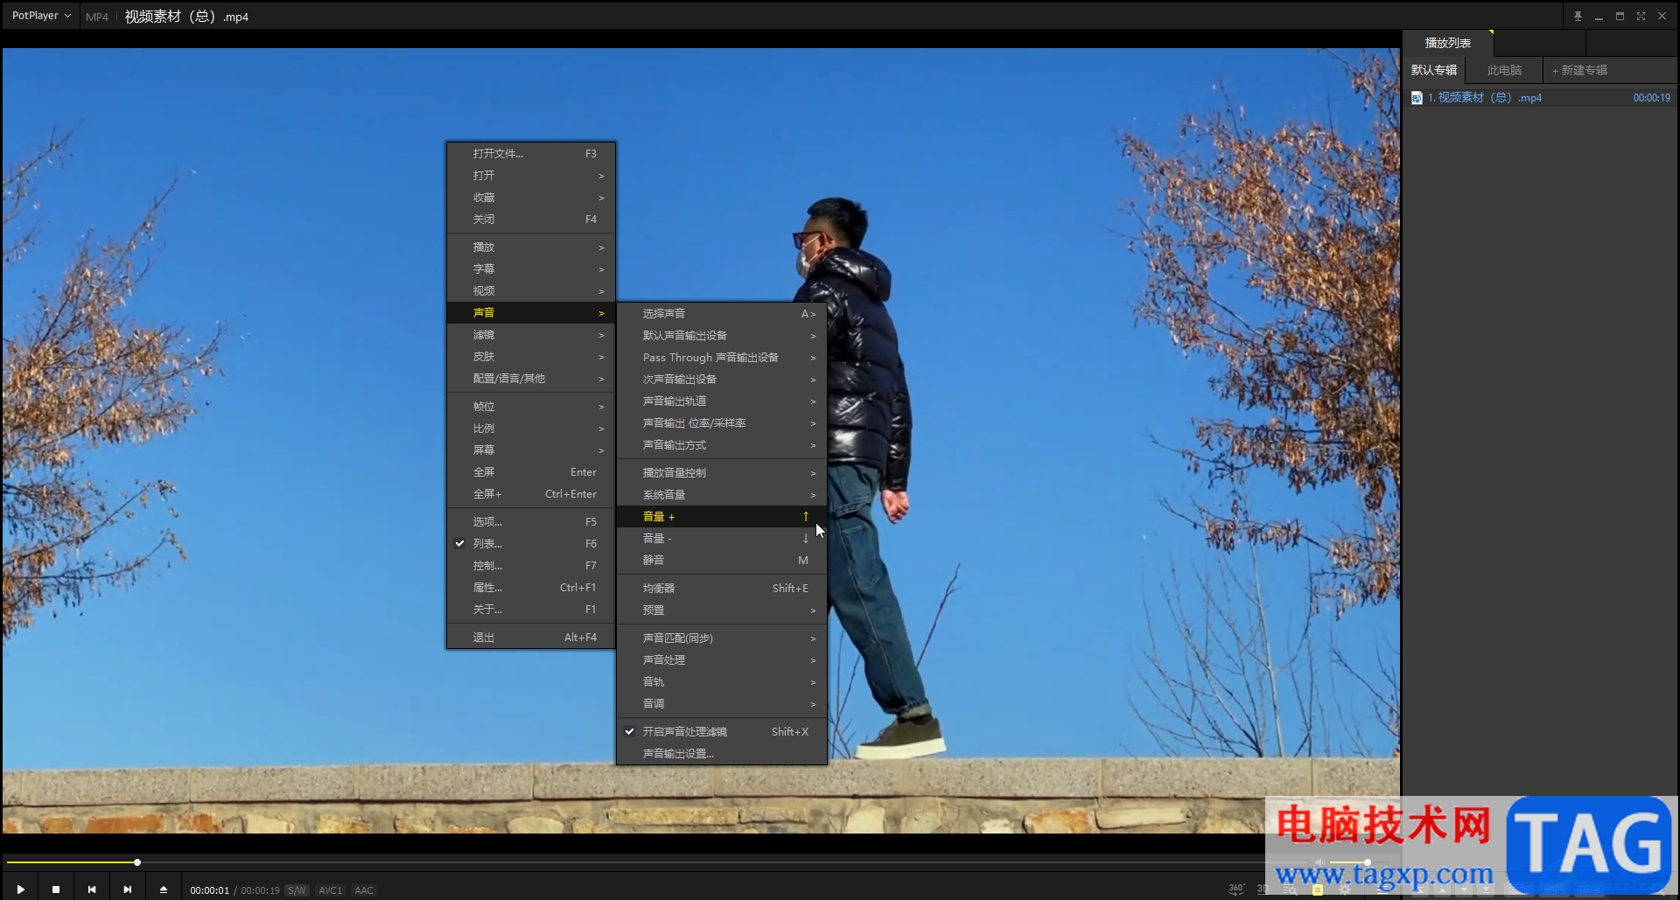Open the PotPlayer main menu dropdown
1680x900 pixels.
41,16
